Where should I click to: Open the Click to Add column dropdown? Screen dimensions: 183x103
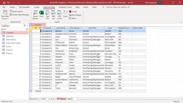pos(144,28)
